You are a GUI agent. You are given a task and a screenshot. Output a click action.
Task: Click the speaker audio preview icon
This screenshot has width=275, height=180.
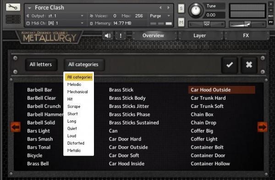click(x=108, y=36)
